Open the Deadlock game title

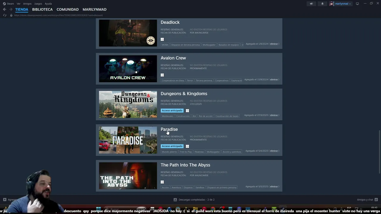tap(170, 22)
